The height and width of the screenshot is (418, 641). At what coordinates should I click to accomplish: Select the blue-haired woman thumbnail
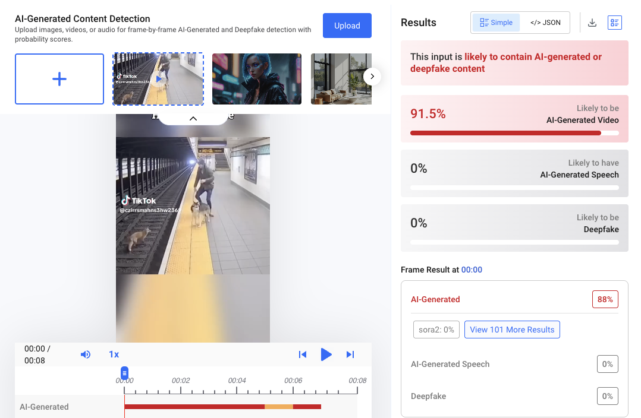coord(257,79)
